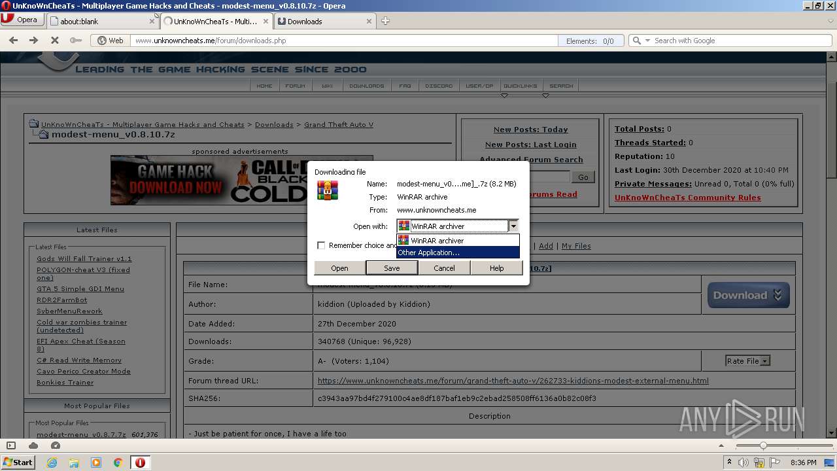Screen dimensions: 837x471
Task: Launch Google Chrome from the taskbar
Action: coord(118,462)
